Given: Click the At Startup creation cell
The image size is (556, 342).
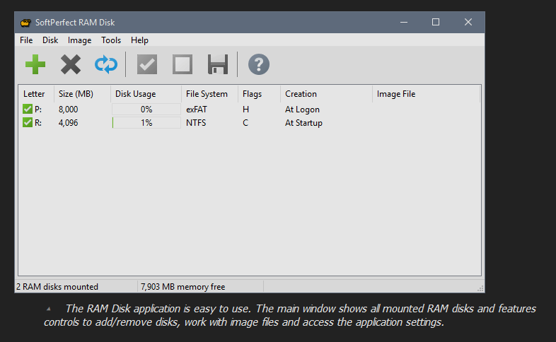Looking at the screenshot, I should pyautogui.click(x=303, y=123).
